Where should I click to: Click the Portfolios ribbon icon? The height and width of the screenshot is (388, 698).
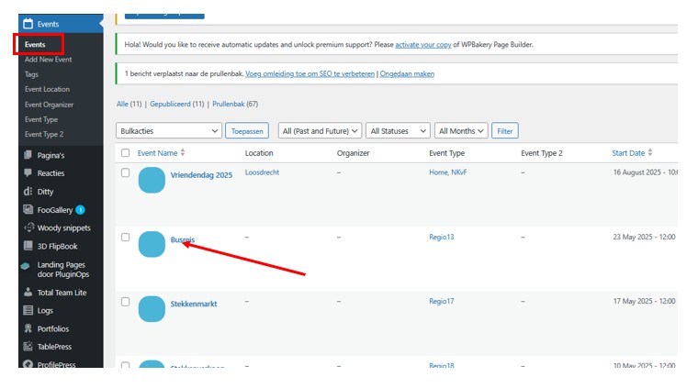(x=28, y=328)
